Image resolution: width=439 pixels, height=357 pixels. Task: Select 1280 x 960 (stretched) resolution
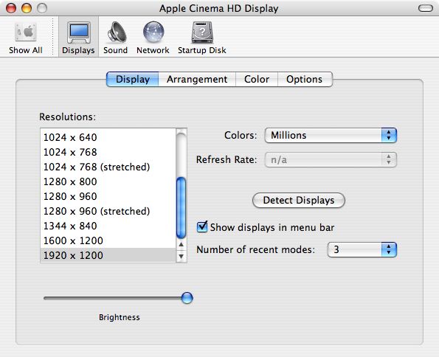pos(108,212)
